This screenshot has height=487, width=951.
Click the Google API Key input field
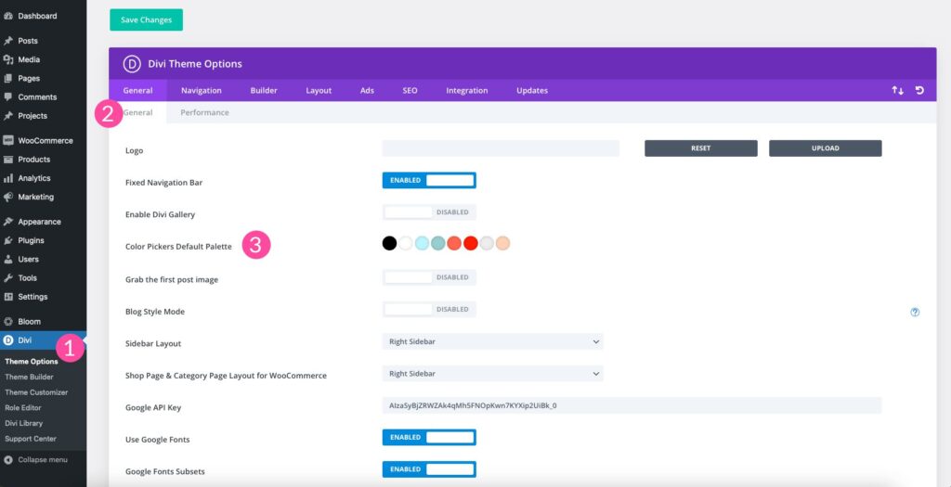[x=632, y=406]
